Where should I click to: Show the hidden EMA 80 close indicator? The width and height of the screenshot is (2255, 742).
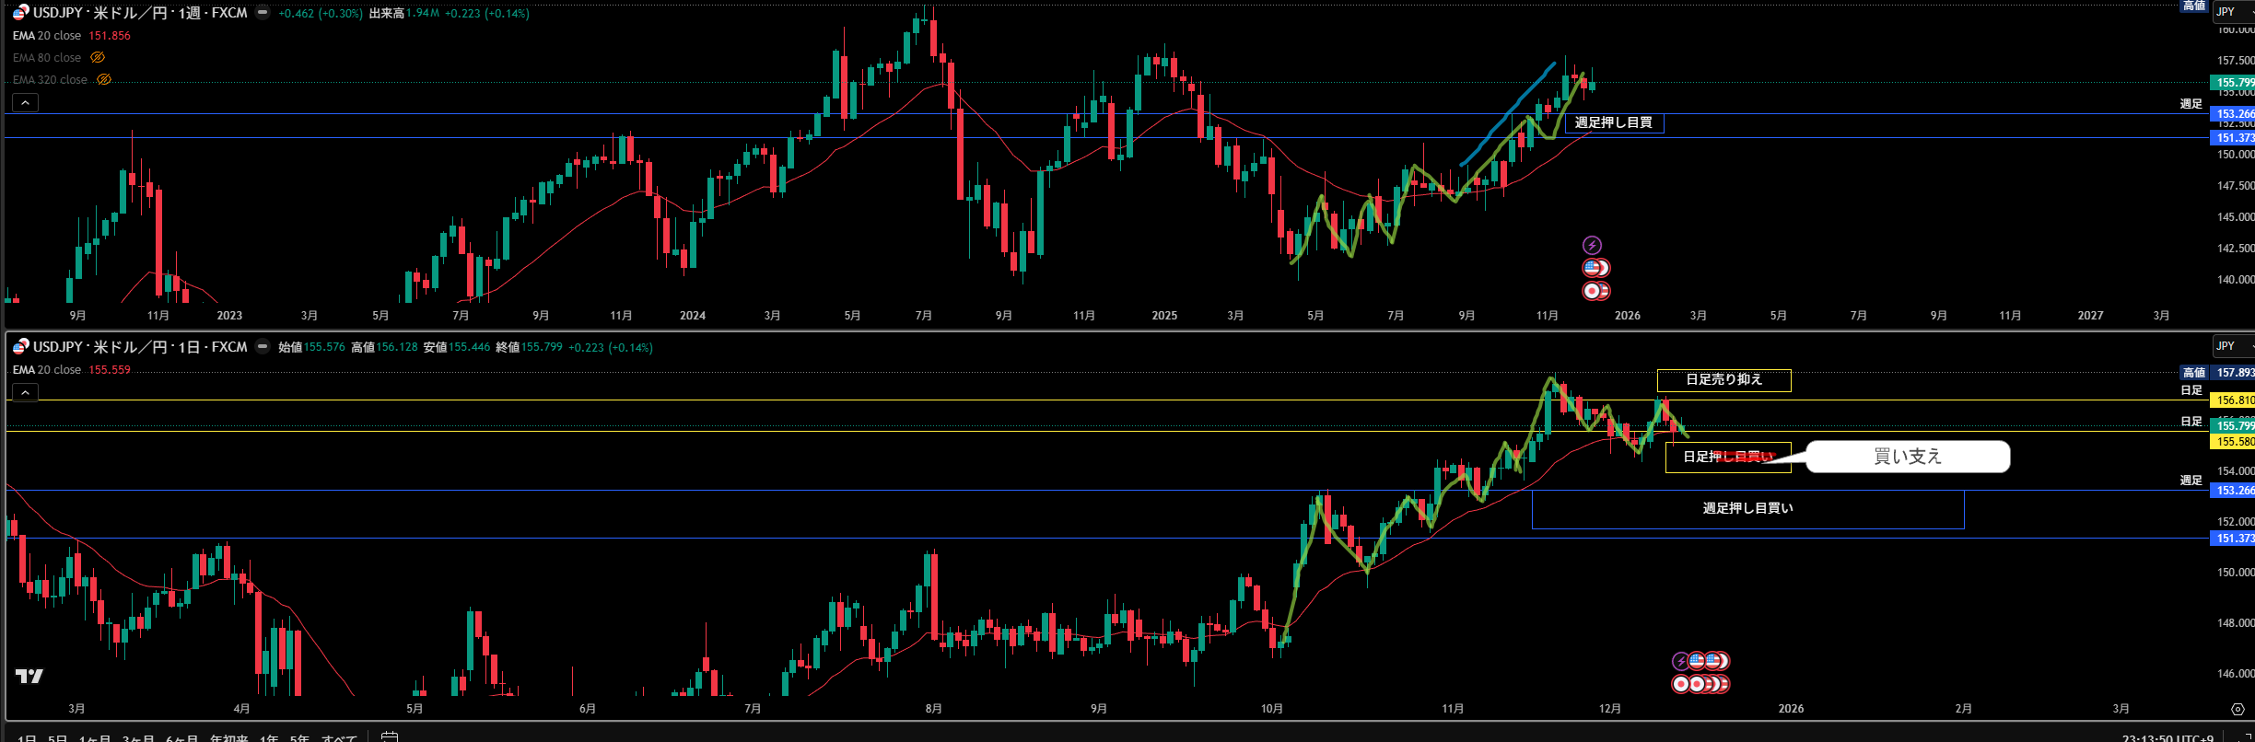pyautogui.click(x=98, y=58)
